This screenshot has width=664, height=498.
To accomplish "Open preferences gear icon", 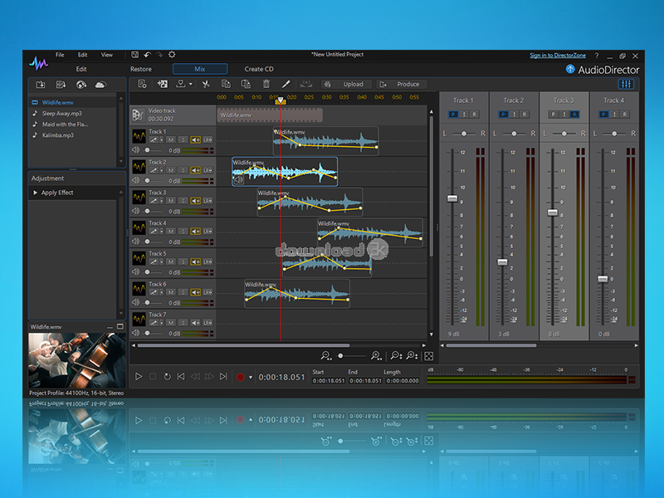I will [172, 55].
